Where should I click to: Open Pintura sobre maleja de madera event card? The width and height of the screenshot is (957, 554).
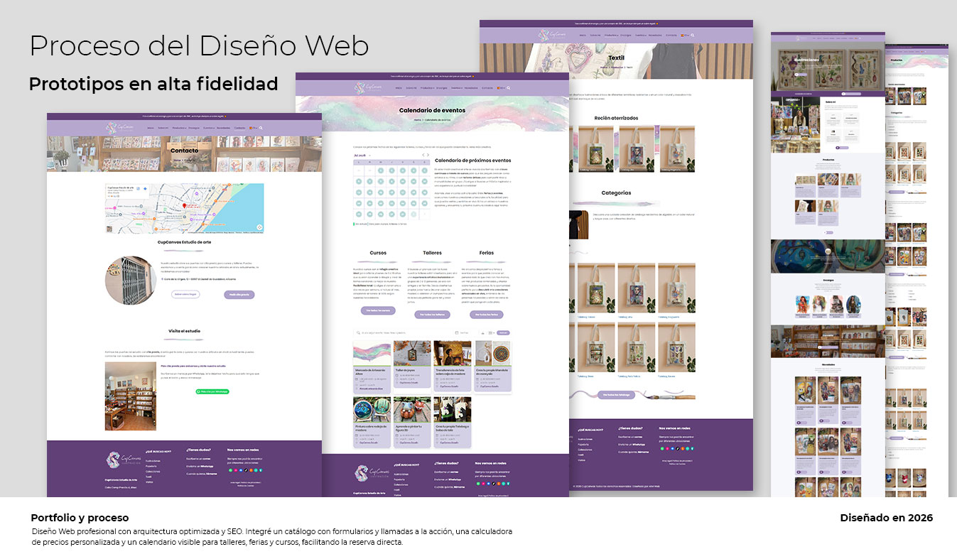pyautogui.click(x=372, y=421)
